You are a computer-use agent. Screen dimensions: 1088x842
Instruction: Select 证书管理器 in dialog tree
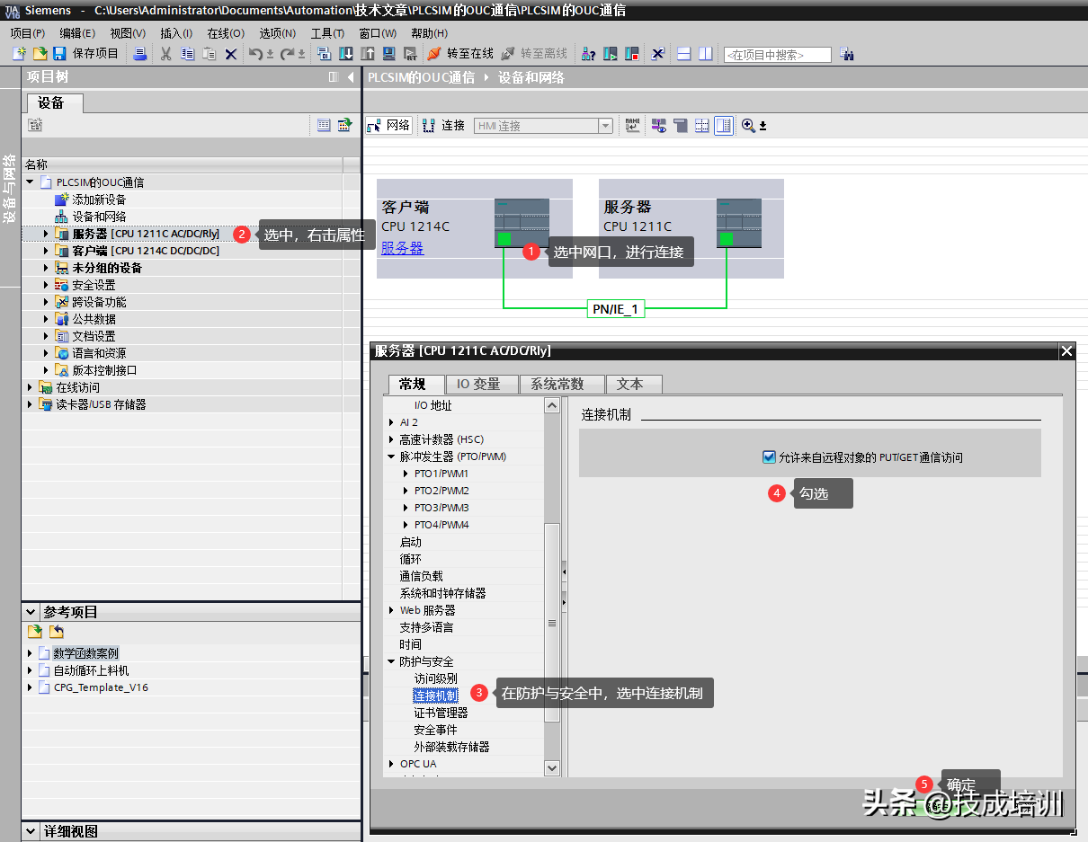pyautogui.click(x=441, y=713)
